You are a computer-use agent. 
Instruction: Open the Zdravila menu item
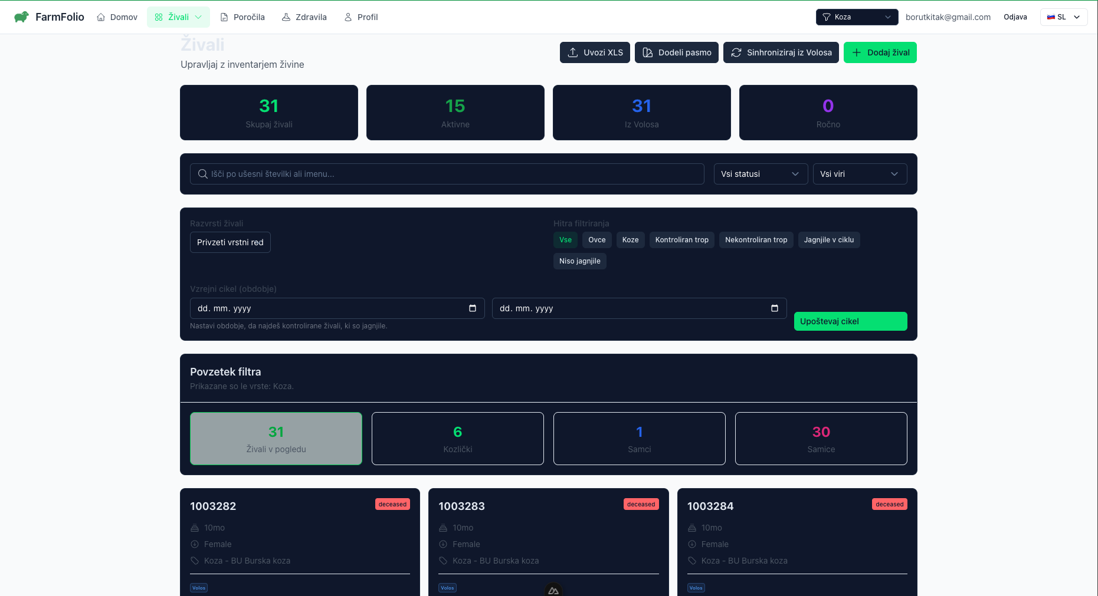pyautogui.click(x=304, y=17)
